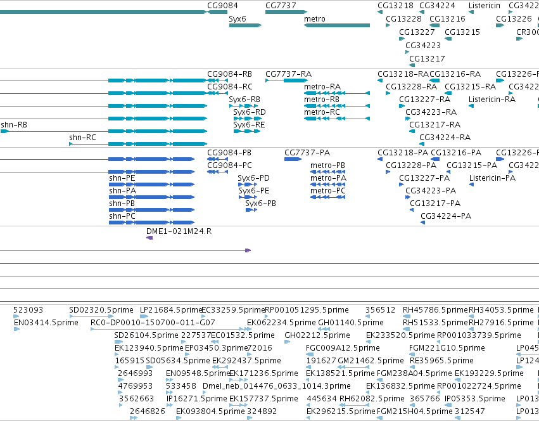
Task: Select the CG7737 gene label
Action: point(281,6)
